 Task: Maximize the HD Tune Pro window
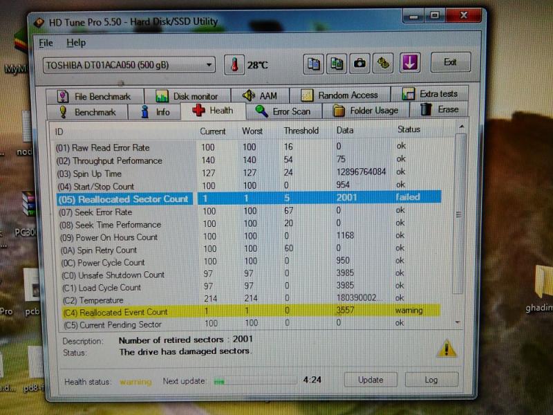coord(435,15)
